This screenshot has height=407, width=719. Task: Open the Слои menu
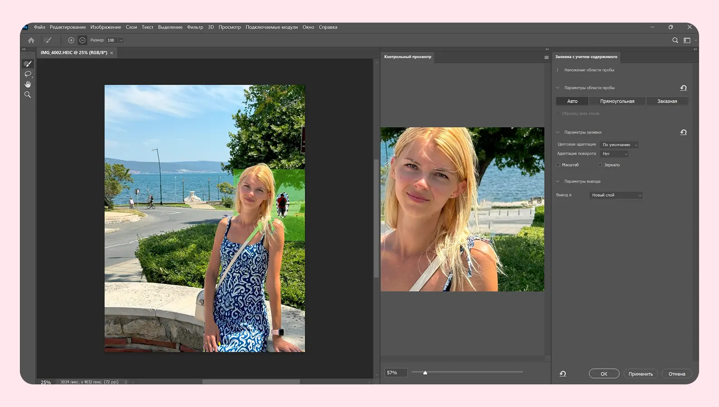coord(131,27)
